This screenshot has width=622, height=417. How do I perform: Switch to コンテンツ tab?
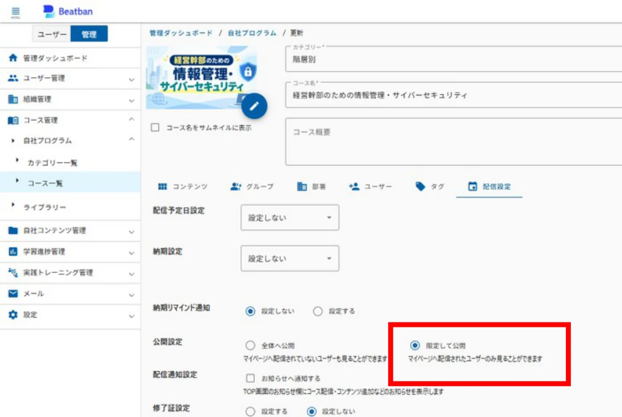[183, 186]
